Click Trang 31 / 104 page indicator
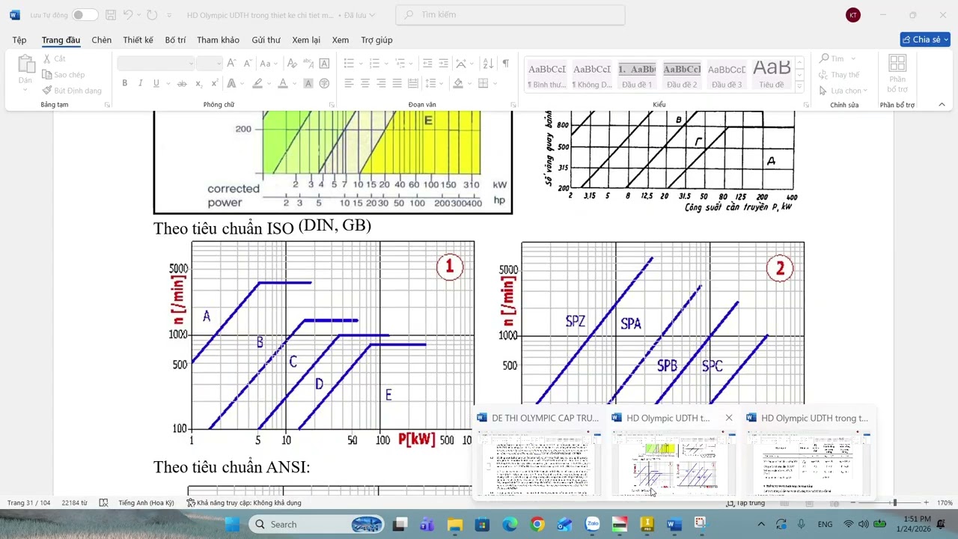This screenshot has width=958, height=539. click(30, 503)
